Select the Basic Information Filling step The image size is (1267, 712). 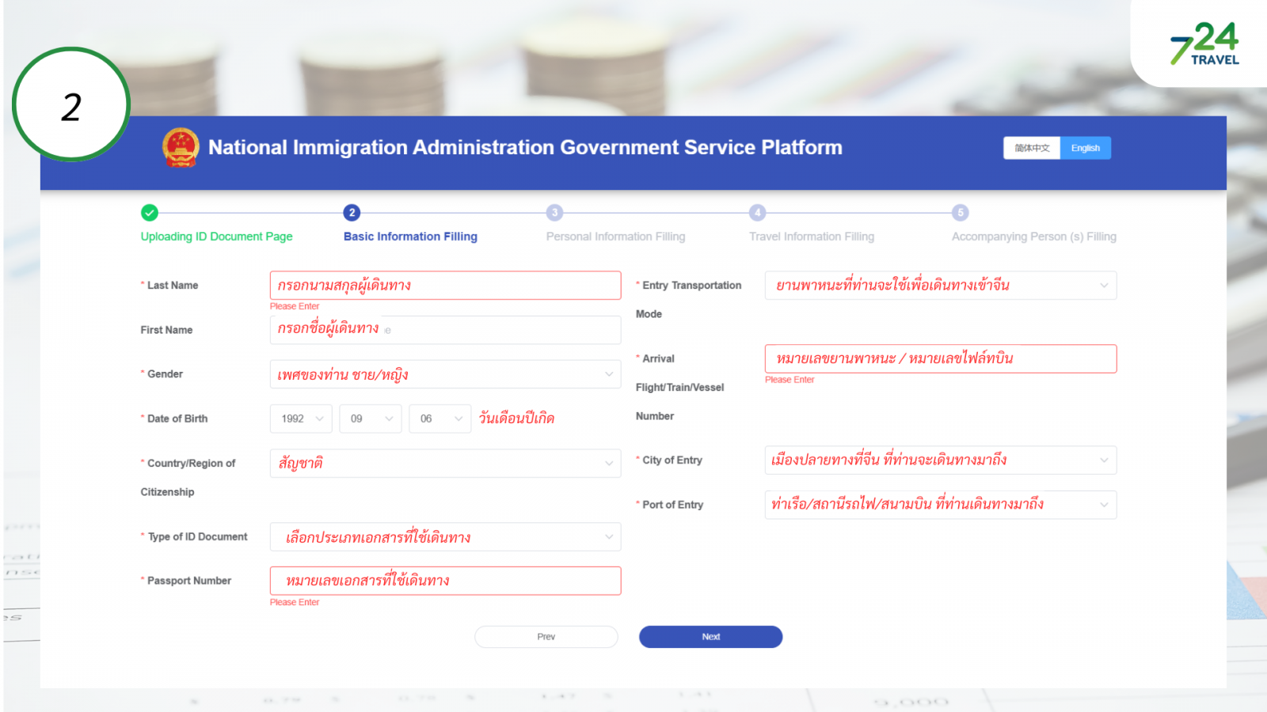tap(410, 237)
